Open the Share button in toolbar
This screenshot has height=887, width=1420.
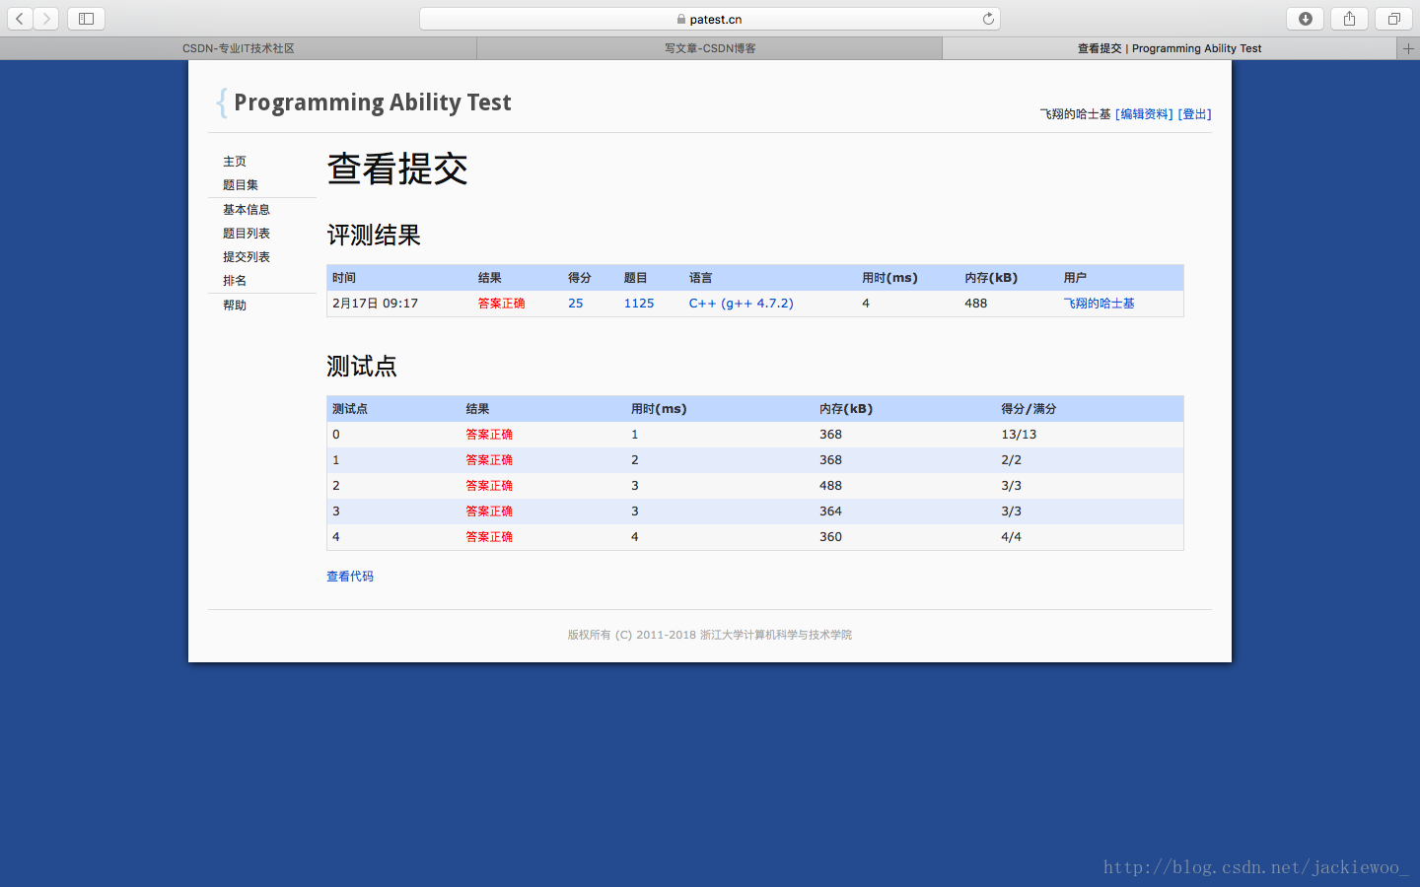[1349, 19]
